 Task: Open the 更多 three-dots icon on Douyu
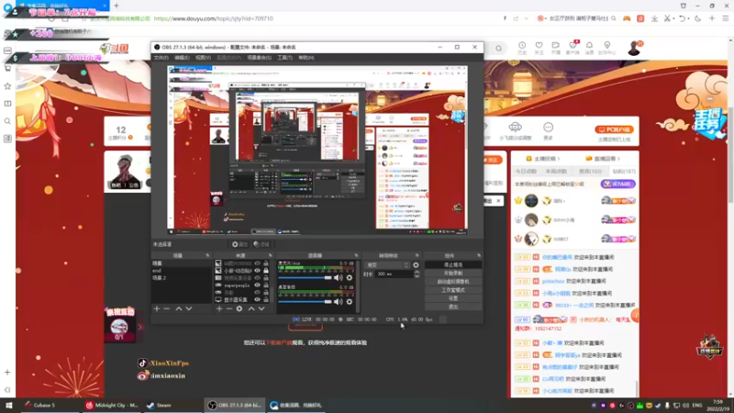click(x=548, y=130)
